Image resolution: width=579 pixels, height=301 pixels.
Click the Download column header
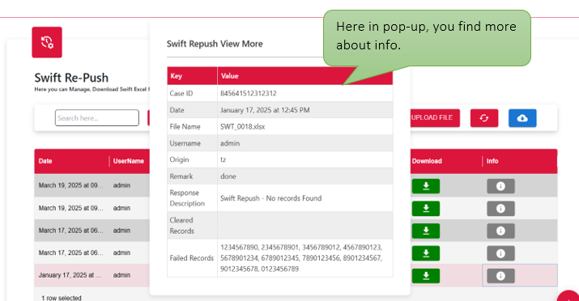(x=427, y=161)
